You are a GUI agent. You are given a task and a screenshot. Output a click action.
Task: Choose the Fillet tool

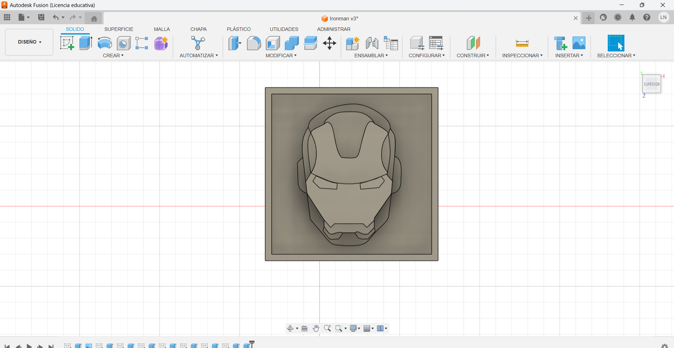pyautogui.click(x=254, y=43)
